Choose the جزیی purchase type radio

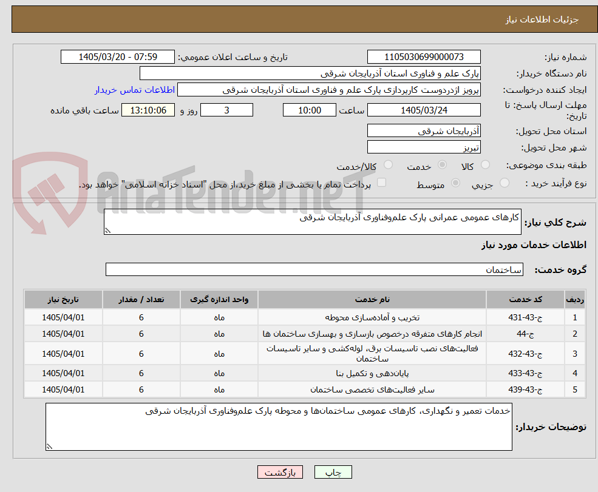click(504, 183)
